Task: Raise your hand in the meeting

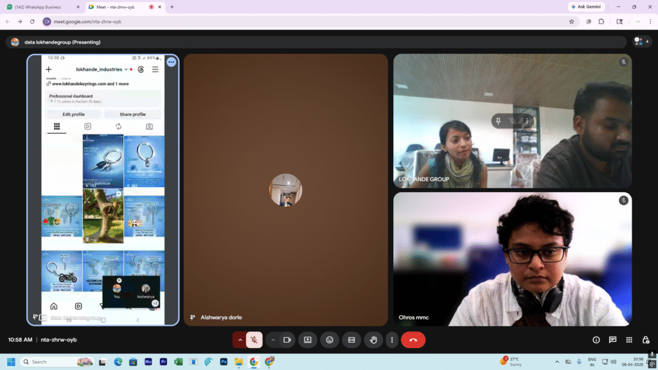Action: (373, 340)
